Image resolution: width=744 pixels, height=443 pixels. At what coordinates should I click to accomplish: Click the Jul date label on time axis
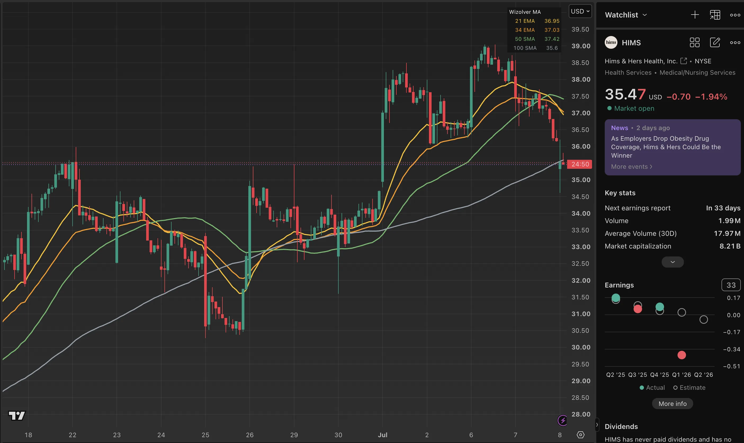click(x=382, y=435)
